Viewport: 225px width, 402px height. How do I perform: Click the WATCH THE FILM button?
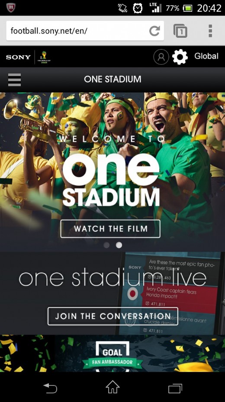(110, 229)
